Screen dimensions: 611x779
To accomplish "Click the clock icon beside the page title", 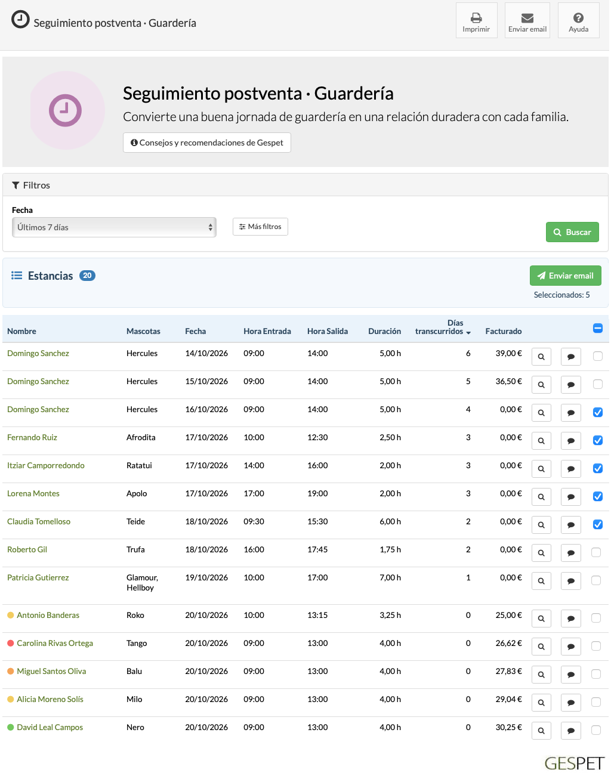I will [x=20, y=20].
